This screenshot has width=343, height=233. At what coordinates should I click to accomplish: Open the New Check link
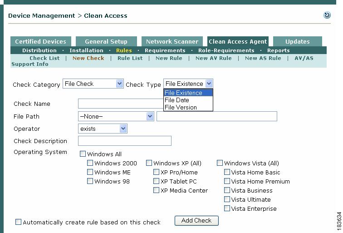click(x=88, y=58)
